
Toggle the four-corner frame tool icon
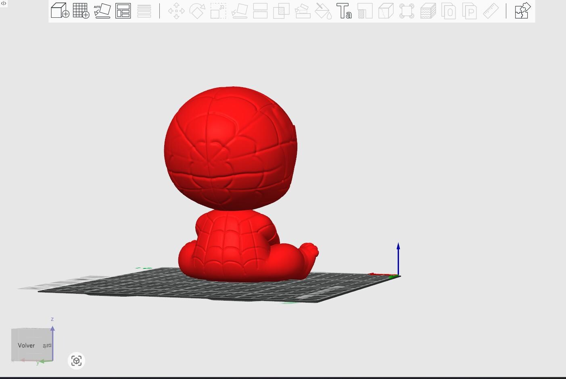(407, 11)
